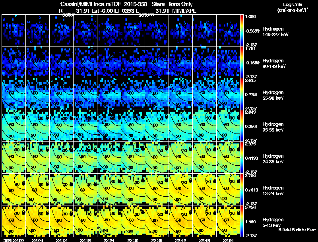Select the 13-24 keV panel at 22:00
The image size is (318, 242).
coord(14,190)
